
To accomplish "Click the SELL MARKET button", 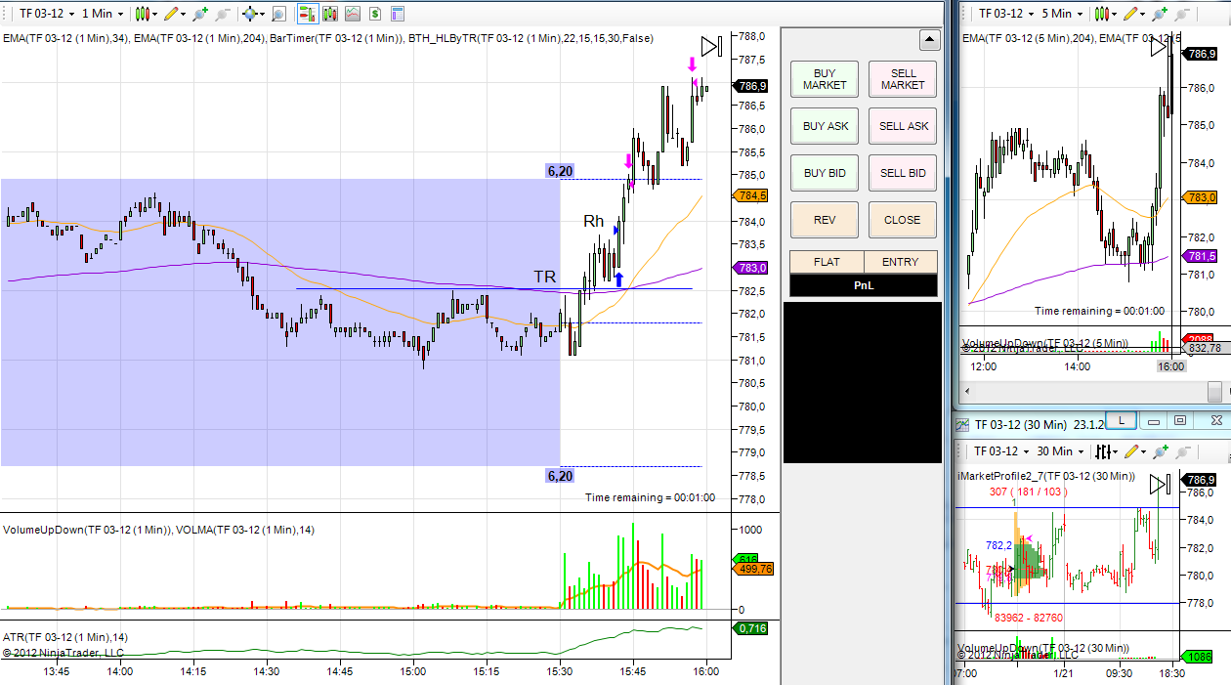I will click(903, 79).
